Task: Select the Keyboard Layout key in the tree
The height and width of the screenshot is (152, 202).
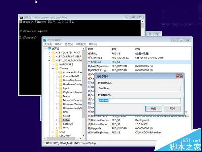Action: coord(72,92)
